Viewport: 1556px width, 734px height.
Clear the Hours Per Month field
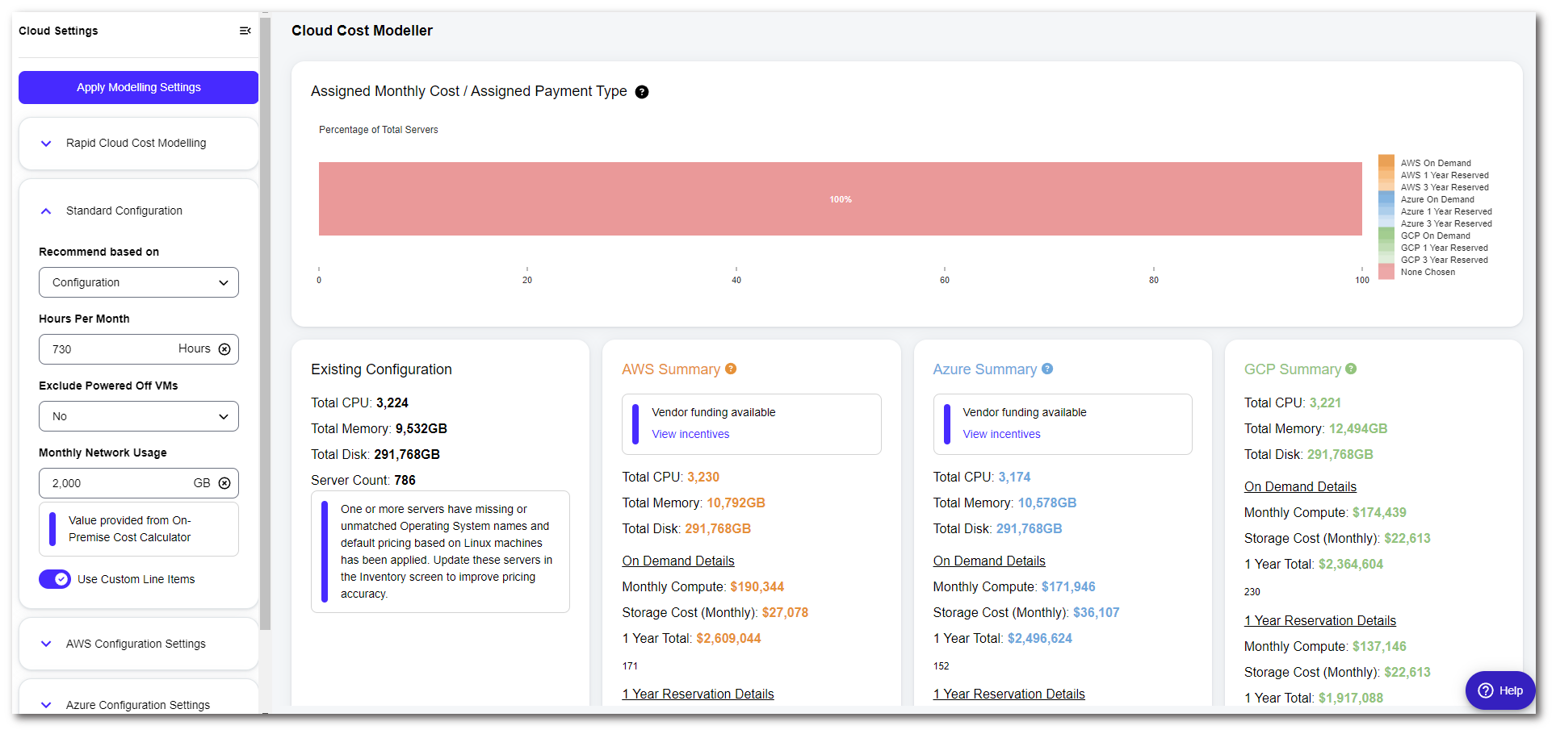pos(224,349)
